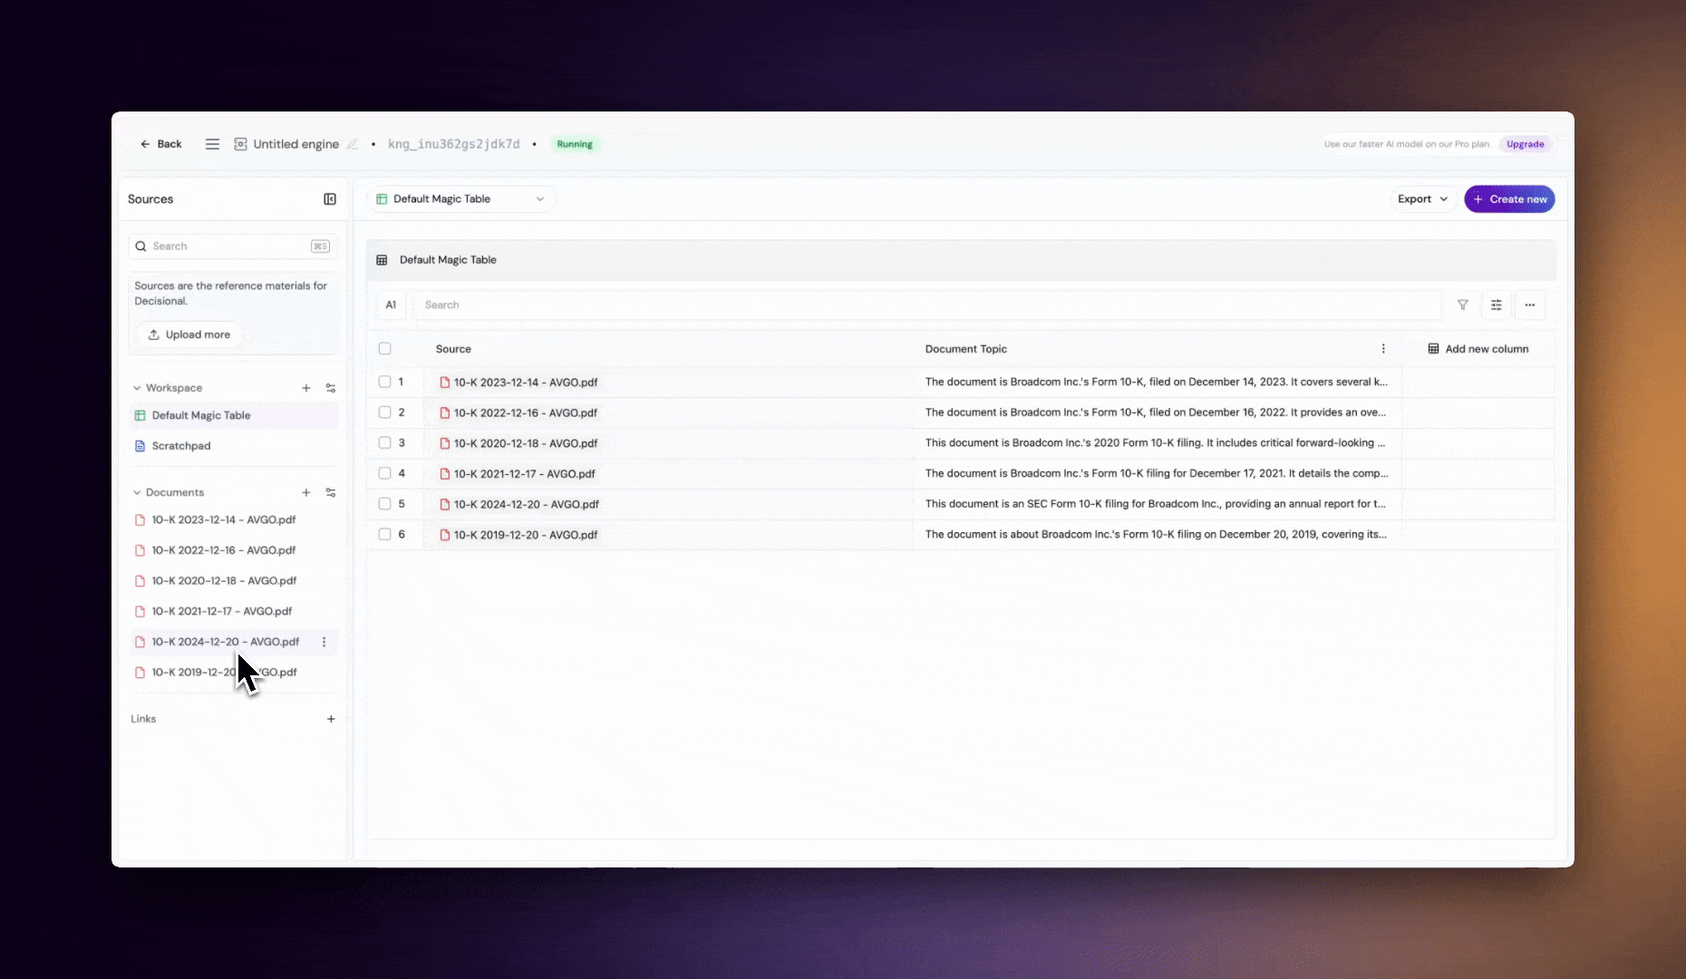The width and height of the screenshot is (1686, 979).
Task: Collapse the Documents section
Action: click(137, 493)
